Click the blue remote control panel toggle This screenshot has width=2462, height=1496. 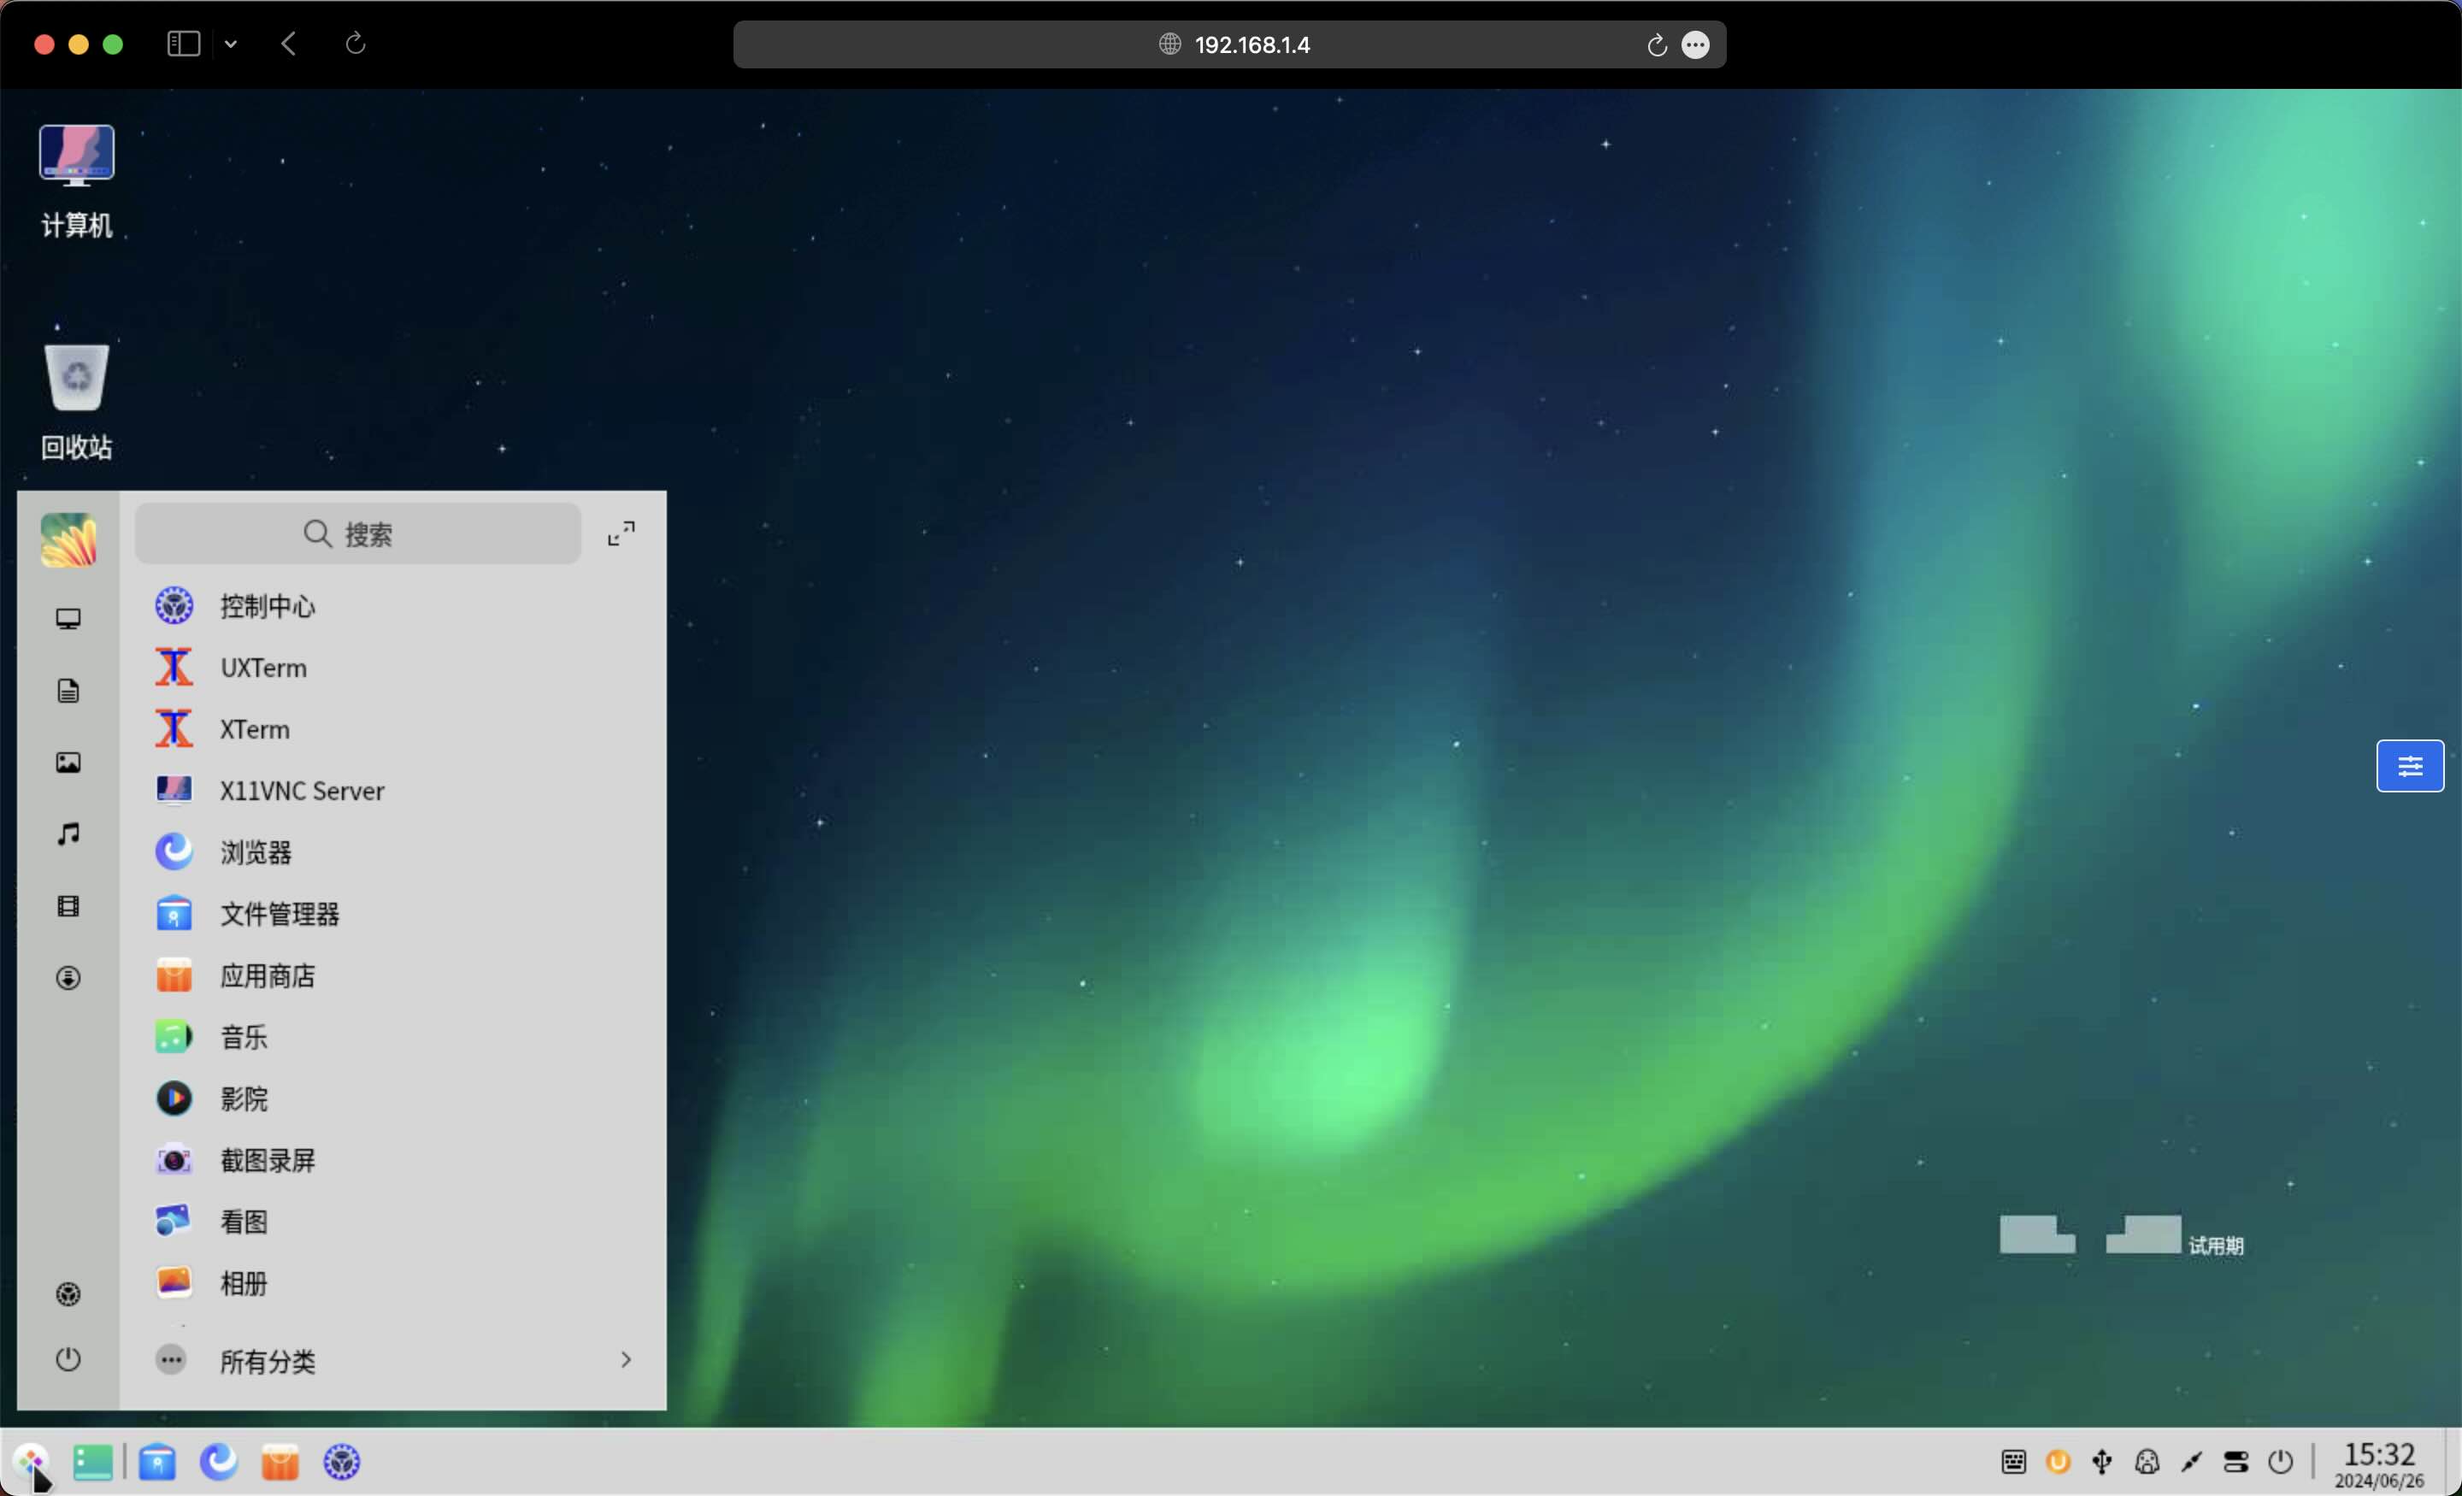[2409, 765]
